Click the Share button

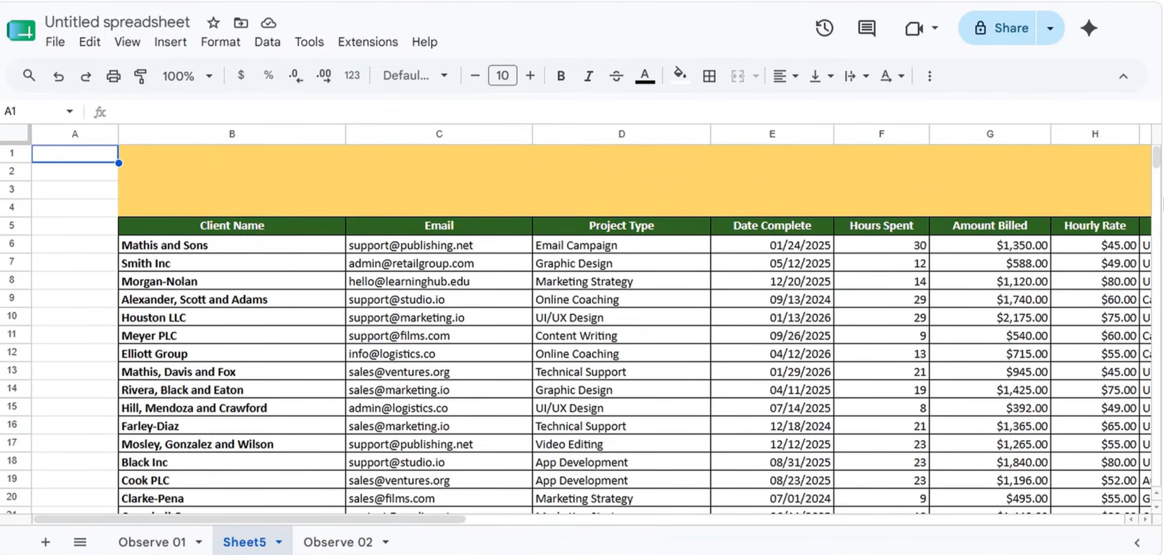(x=997, y=28)
